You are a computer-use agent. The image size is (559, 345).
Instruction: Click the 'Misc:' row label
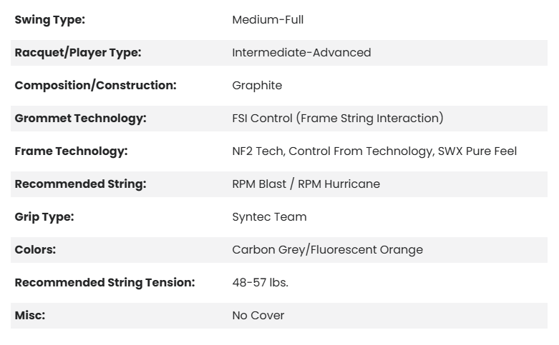pos(30,316)
